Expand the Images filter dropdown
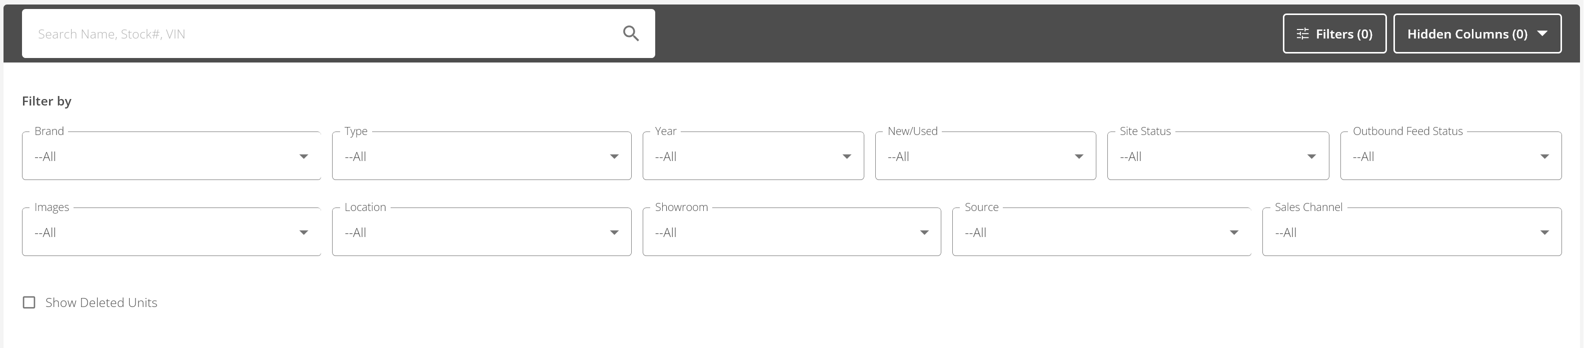 pyautogui.click(x=172, y=232)
